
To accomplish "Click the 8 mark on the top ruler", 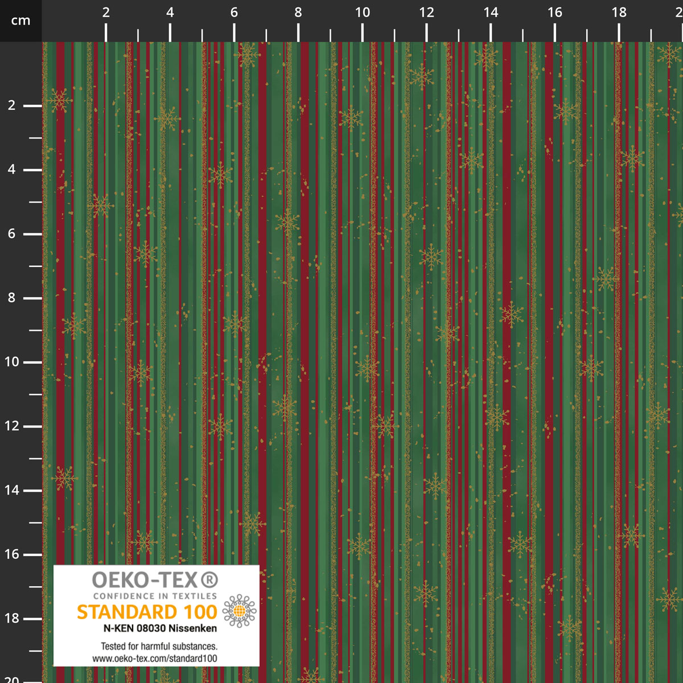I will pyautogui.click(x=298, y=13).
